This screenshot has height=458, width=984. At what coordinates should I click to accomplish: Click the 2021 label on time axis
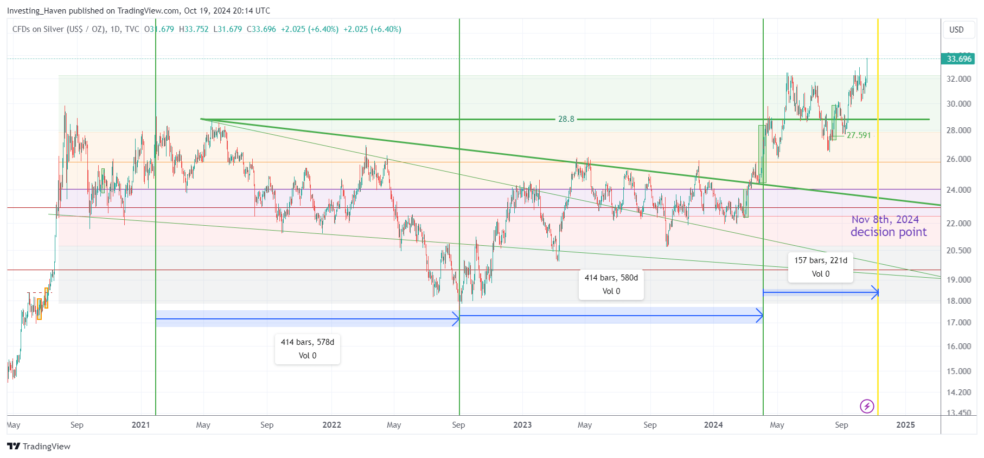(140, 425)
